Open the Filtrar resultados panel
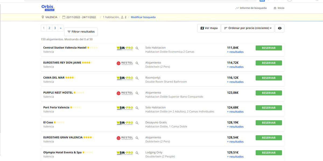Screen dimensions: 323x161 pyautogui.click(x=81, y=32)
